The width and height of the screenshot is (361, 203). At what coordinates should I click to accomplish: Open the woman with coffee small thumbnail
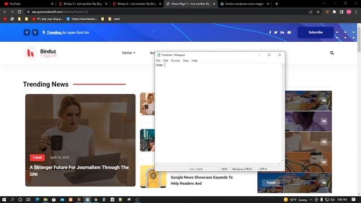[147, 104]
